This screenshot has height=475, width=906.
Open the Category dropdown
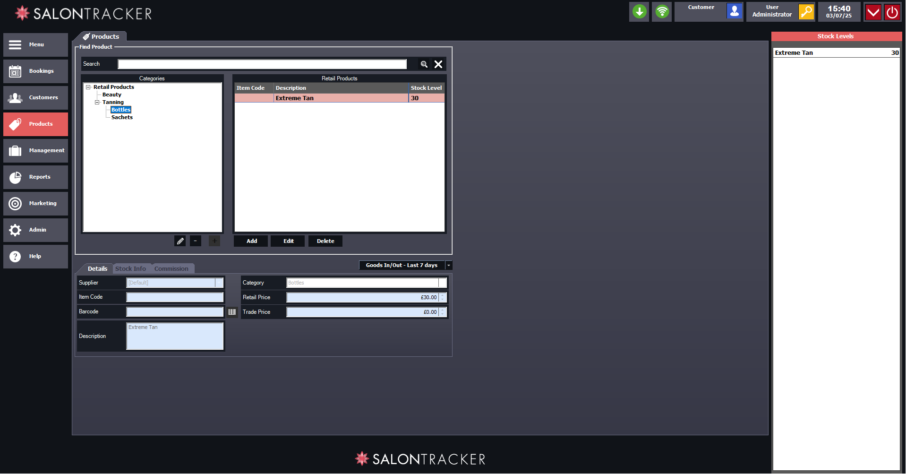tap(443, 283)
